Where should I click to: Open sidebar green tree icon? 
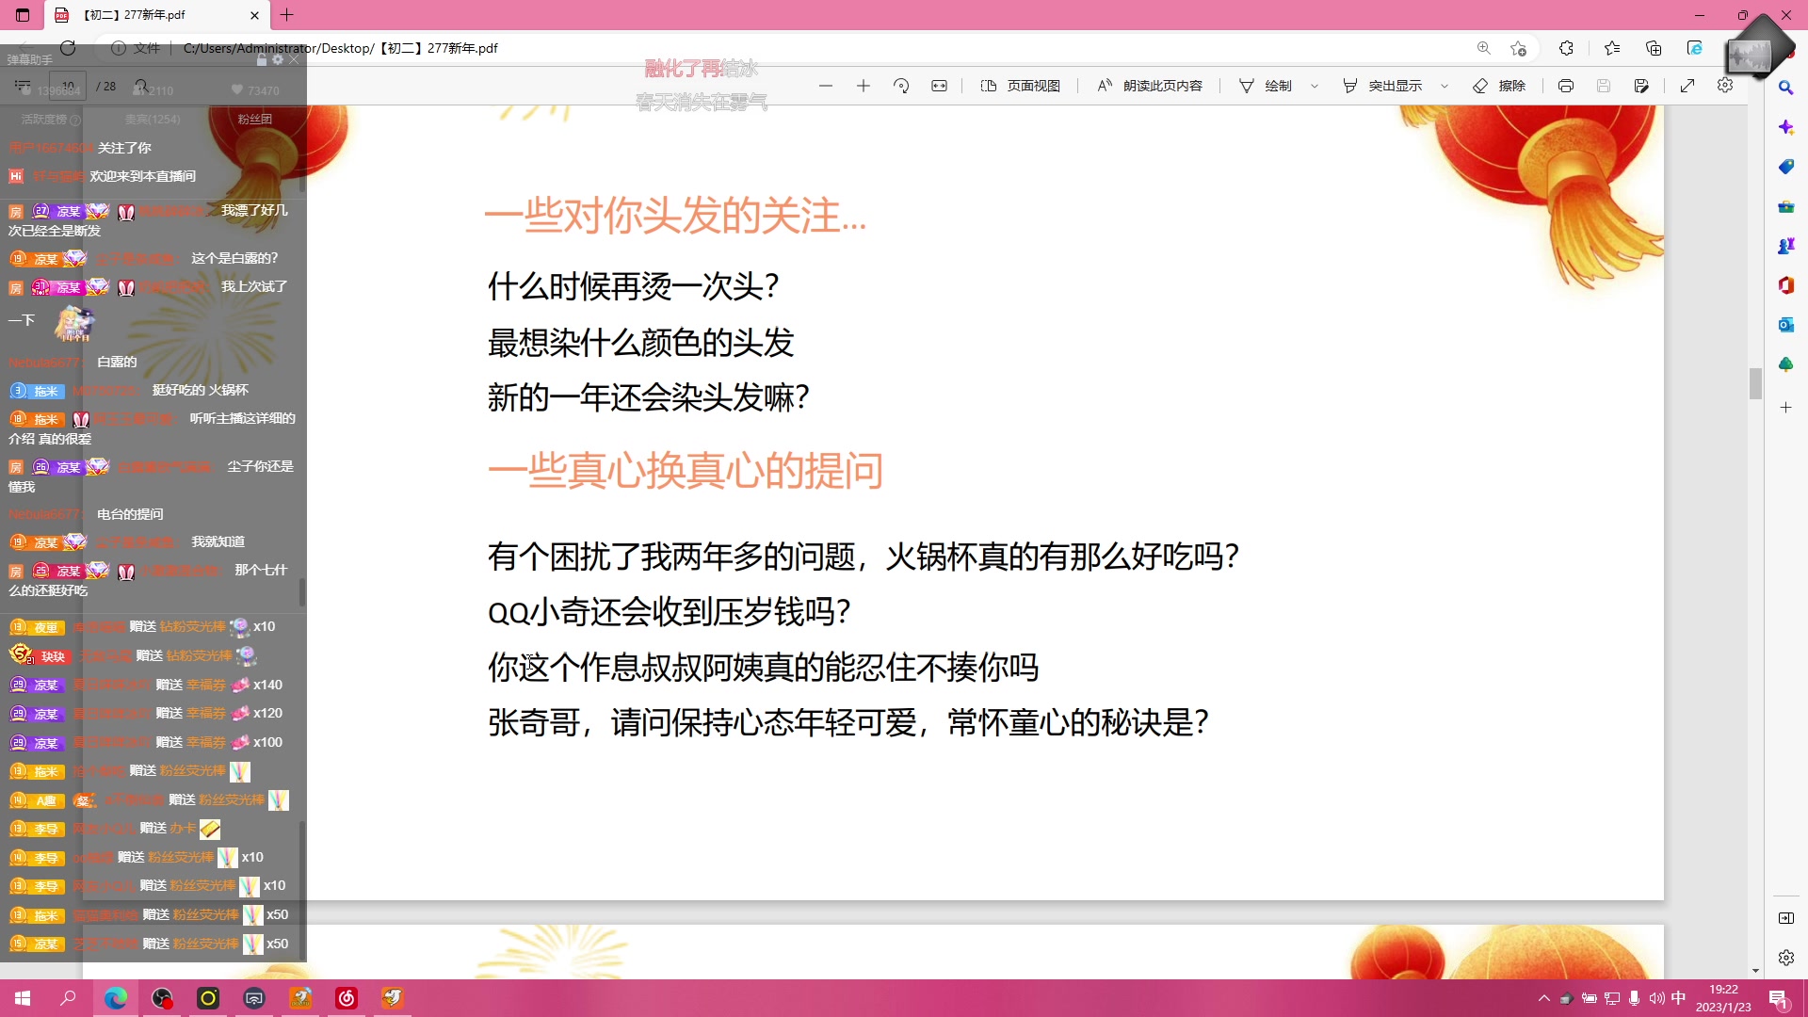tap(1786, 364)
